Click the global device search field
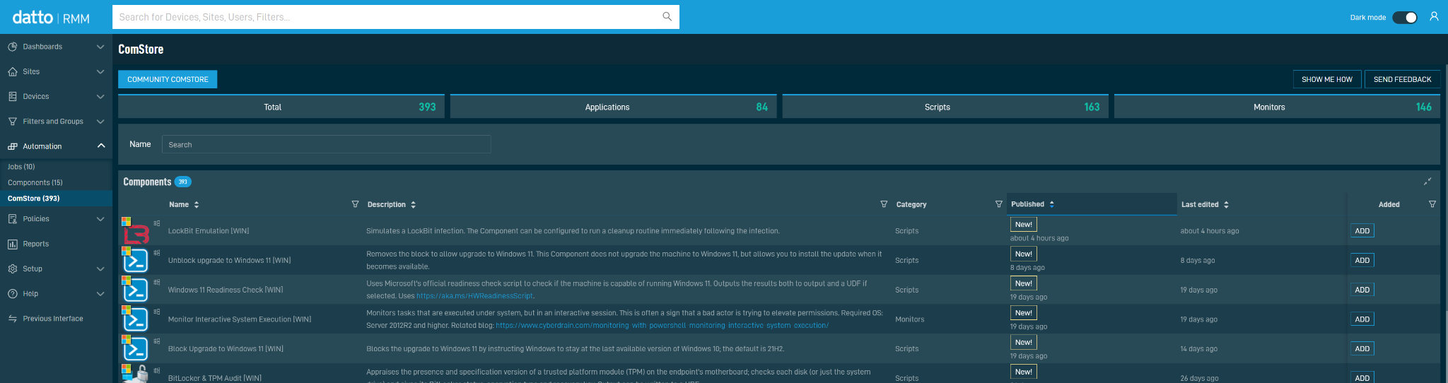 point(396,17)
